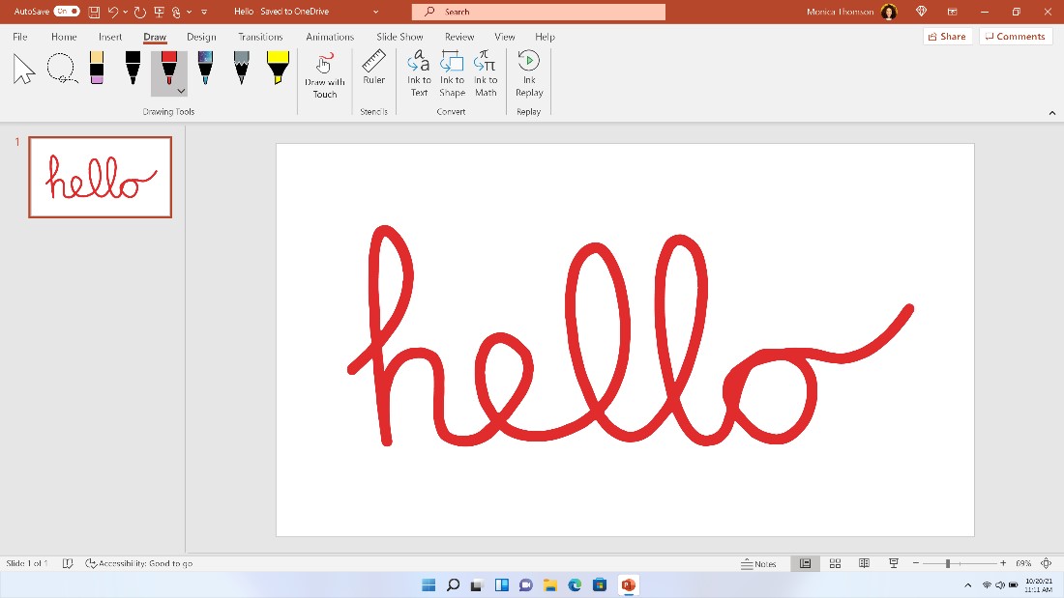Toggle Draw with Touch mode
This screenshot has width=1064, height=598.
[x=324, y=75]
